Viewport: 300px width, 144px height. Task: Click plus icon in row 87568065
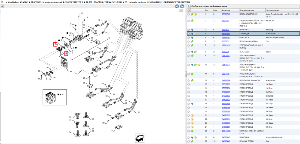(189, 84)
